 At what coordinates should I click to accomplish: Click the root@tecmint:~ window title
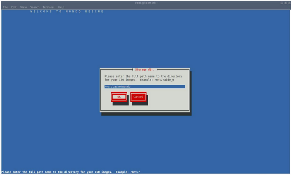145,3
